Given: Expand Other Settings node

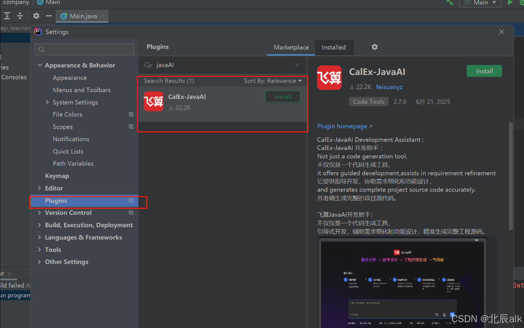Looking at the screenshot, I should 40,262.
